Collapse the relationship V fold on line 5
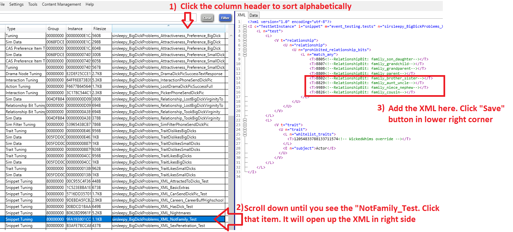Screen dimensions: 513x232 pyautogui.click(x=245, y=40)
